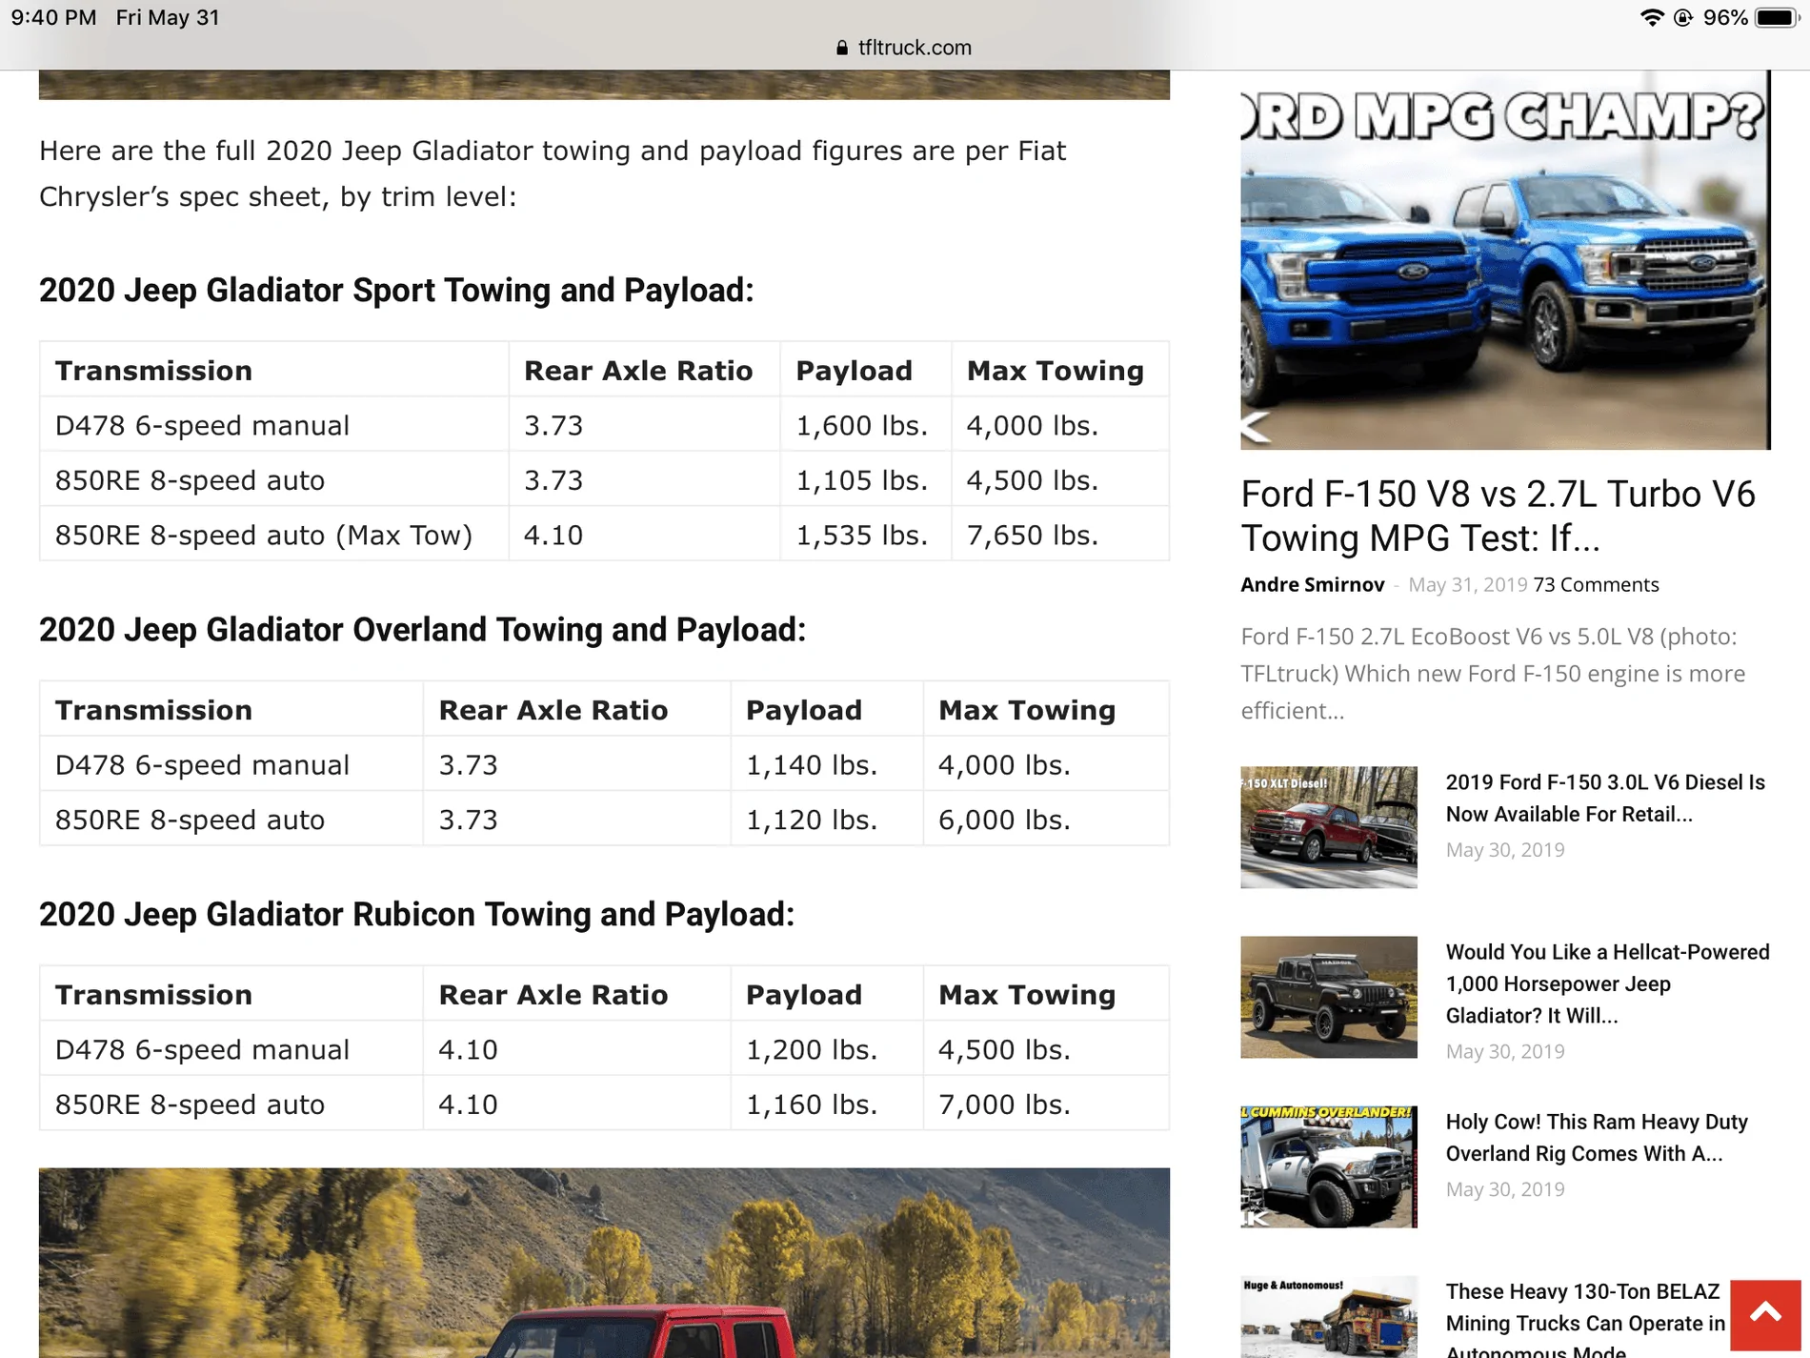The height and width of the screenshot is (1358, 1810).
Task: Open 2019 Ford F-150 3.0L V6 Diesel article
Action: click(x=1605, y=799)
